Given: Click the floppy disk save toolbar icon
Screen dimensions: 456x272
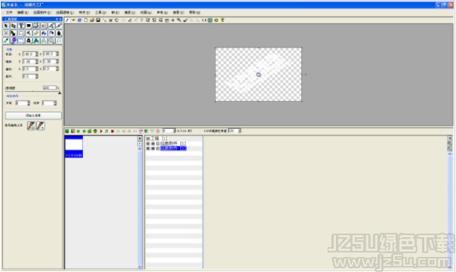Looking at the screenshot, I should pyautogui.click(x=98, y=20).
